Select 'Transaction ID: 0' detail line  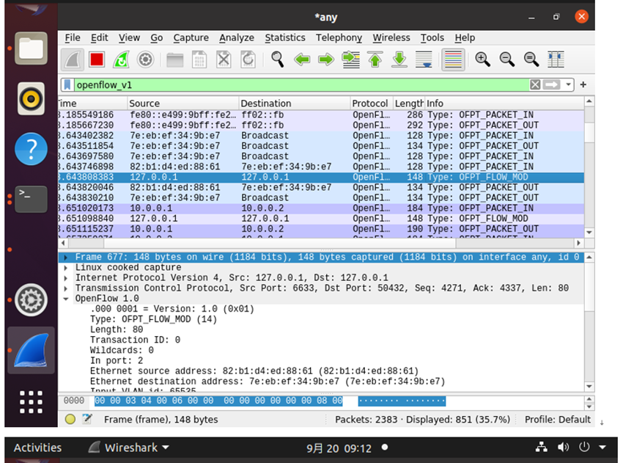click(135, 340)
